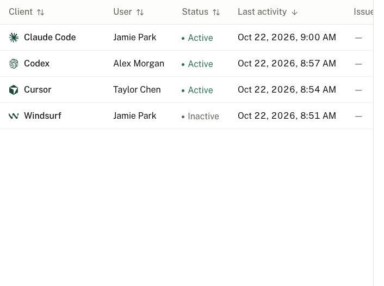This screenshot has width=384, height=286.
Task: Click the Active status for Claude Code
Action: [197, 38]
